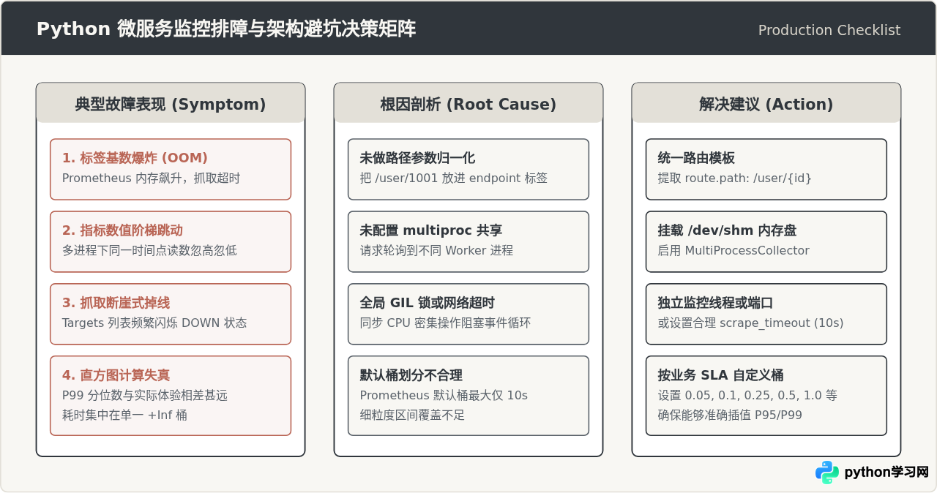Click the heading 未配置 multiproc 共享
The image size is (937, 493).
(x=431, y=230)
